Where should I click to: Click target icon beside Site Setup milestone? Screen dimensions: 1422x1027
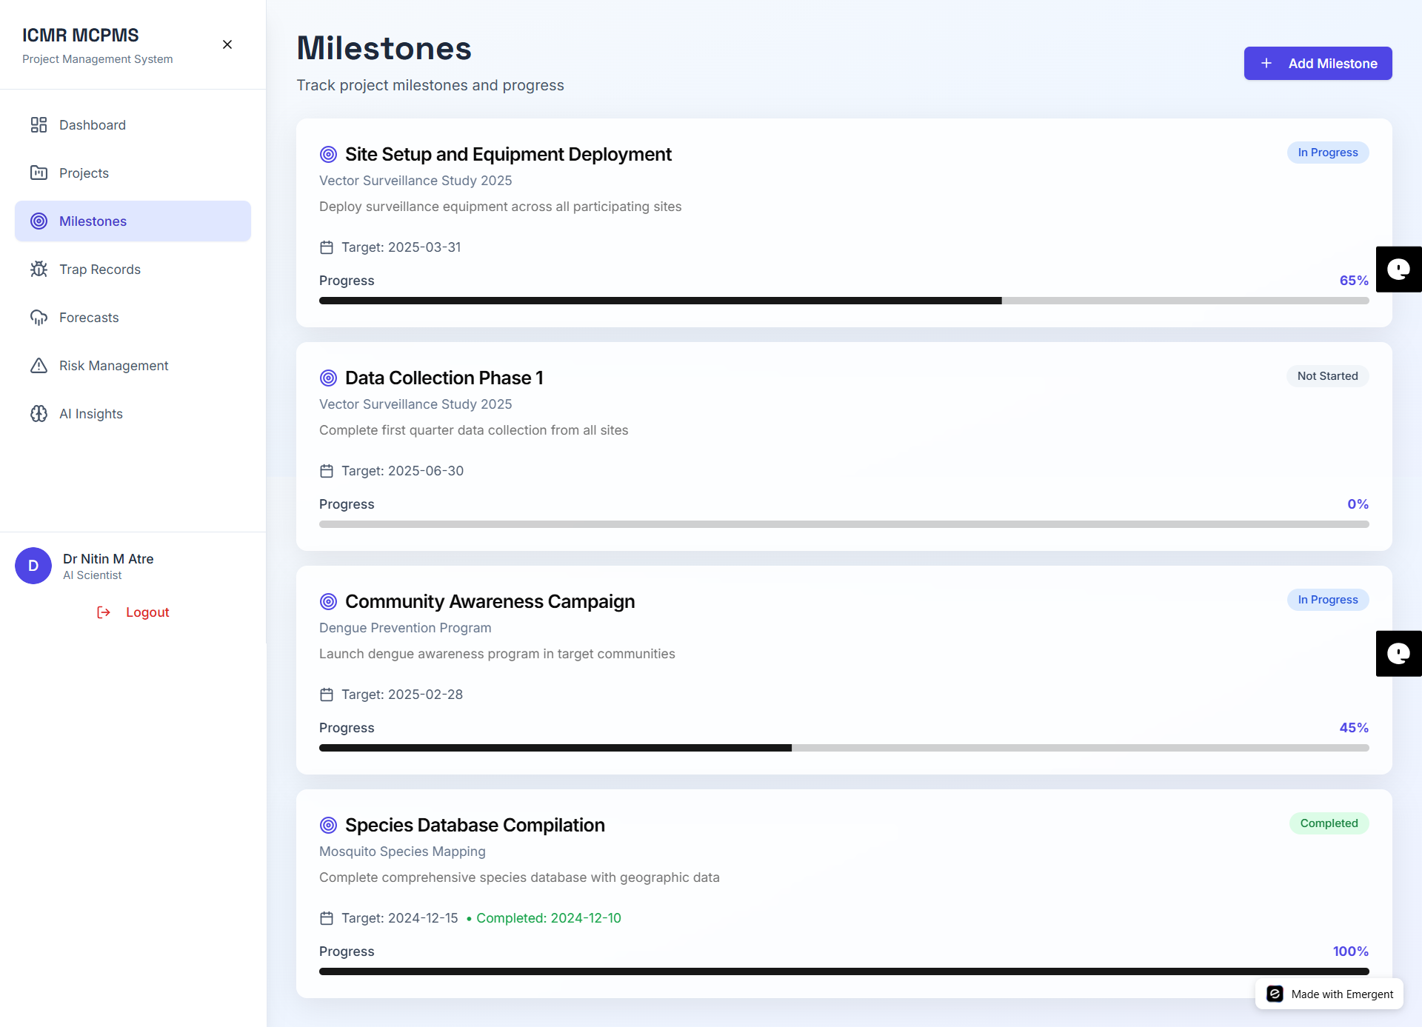coord(328,154)
